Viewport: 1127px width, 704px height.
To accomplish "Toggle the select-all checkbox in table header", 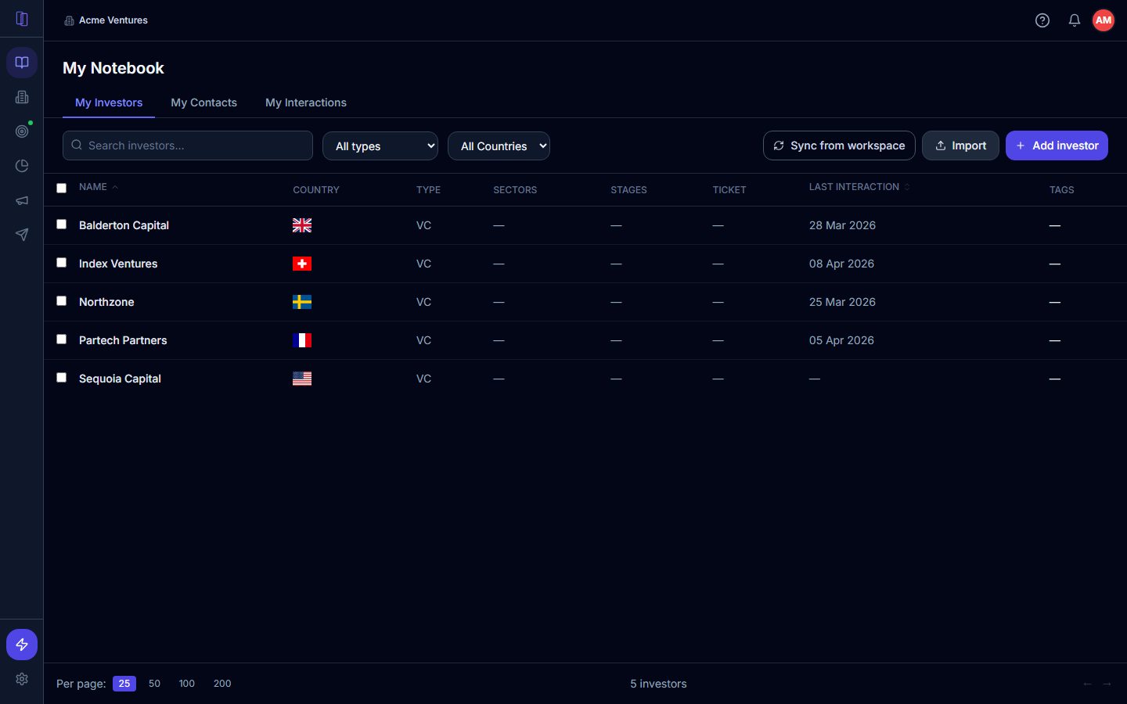I will (x=61, y=188).
